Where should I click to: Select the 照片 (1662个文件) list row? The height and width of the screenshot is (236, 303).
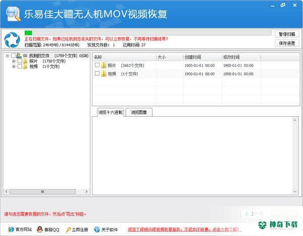pyautogui.click(x=196, y=65)
